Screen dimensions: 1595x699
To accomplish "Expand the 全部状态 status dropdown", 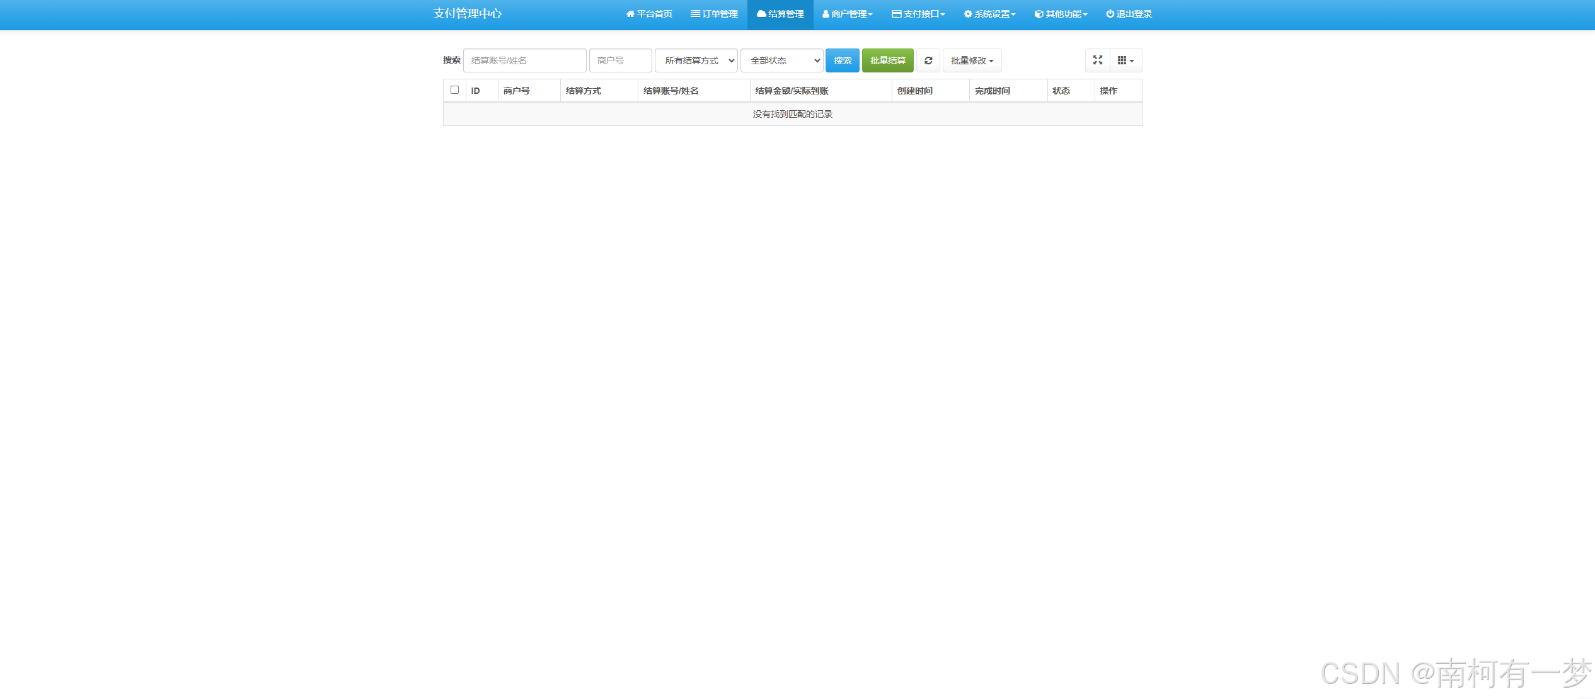I will tap(781, 60).
